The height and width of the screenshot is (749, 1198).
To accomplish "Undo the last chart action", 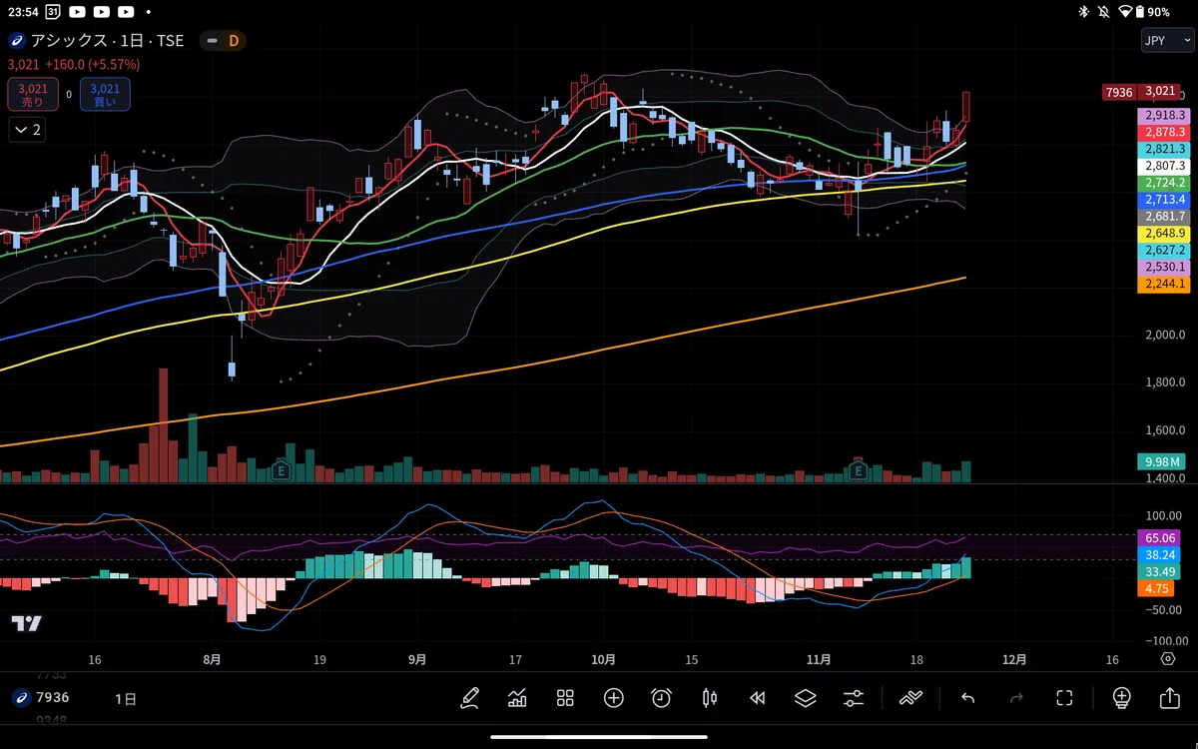I will coord(967,698).
